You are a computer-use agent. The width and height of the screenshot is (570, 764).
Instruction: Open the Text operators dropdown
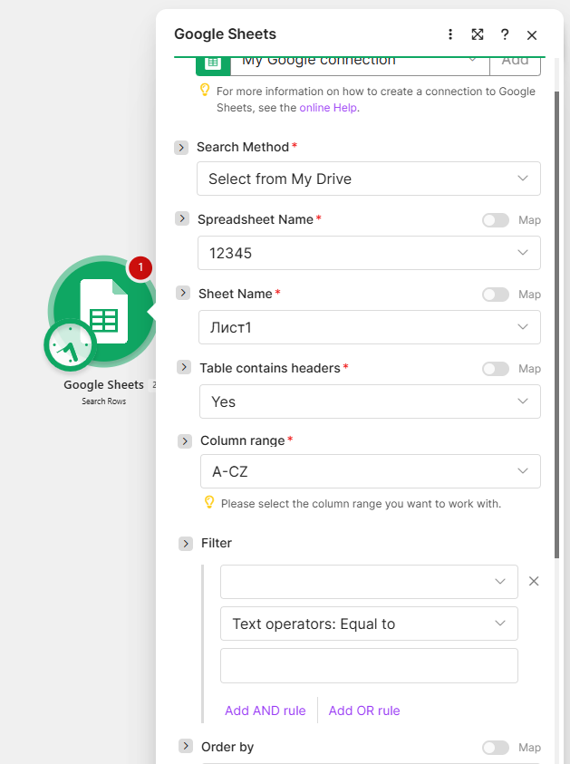[x=370, y=624]
